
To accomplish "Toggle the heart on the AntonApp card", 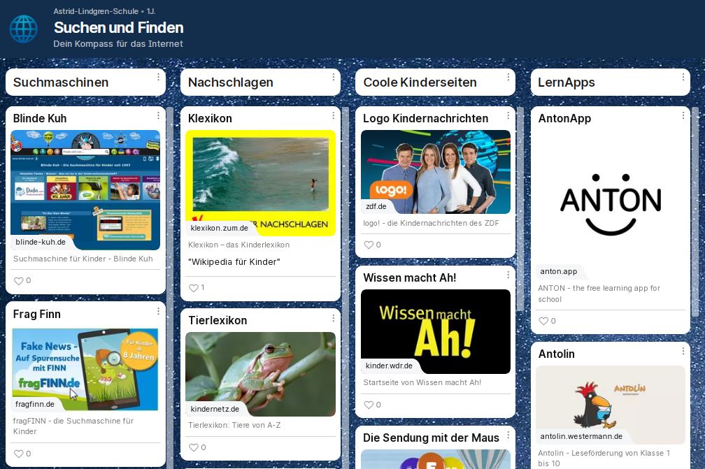I will (543, 322).
